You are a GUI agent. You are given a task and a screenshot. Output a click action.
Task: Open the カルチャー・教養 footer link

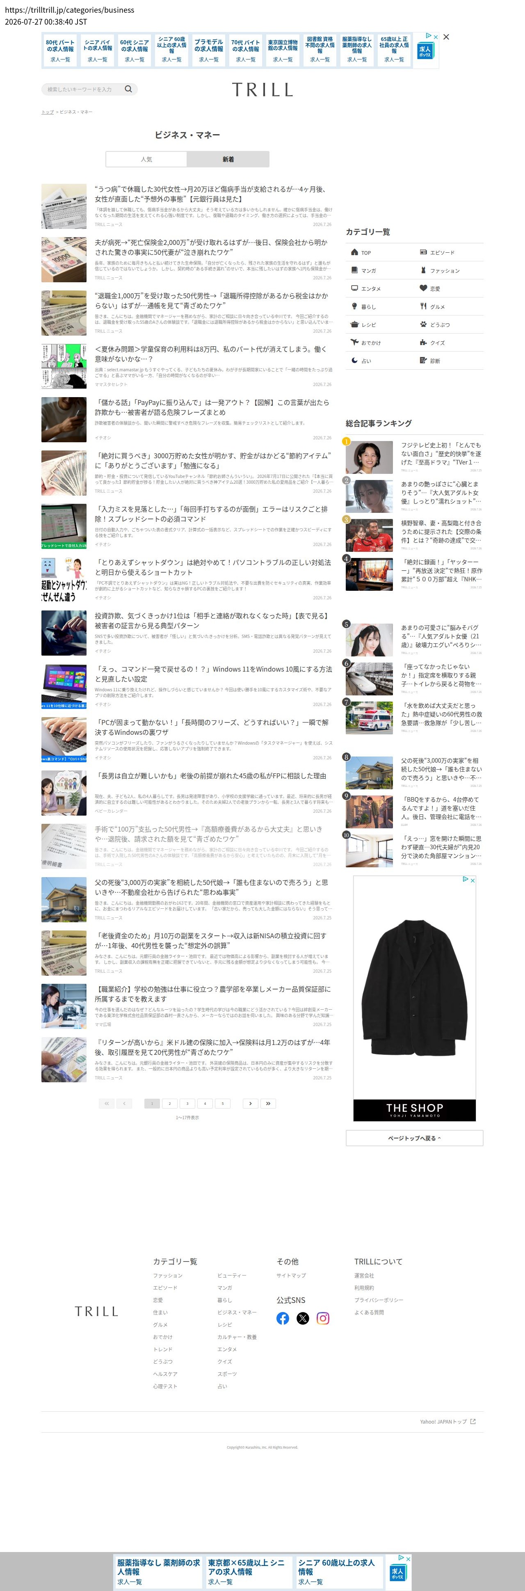pos(237,1337)
